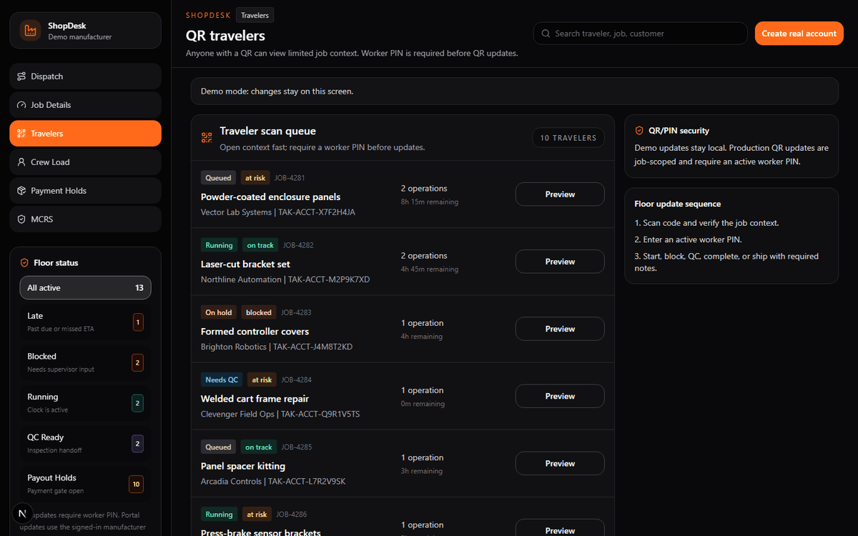Image resolution: width=858 pixels, height=536 pixels.
Task: Filter floor status by Running
Action: [x=85, y=403]
